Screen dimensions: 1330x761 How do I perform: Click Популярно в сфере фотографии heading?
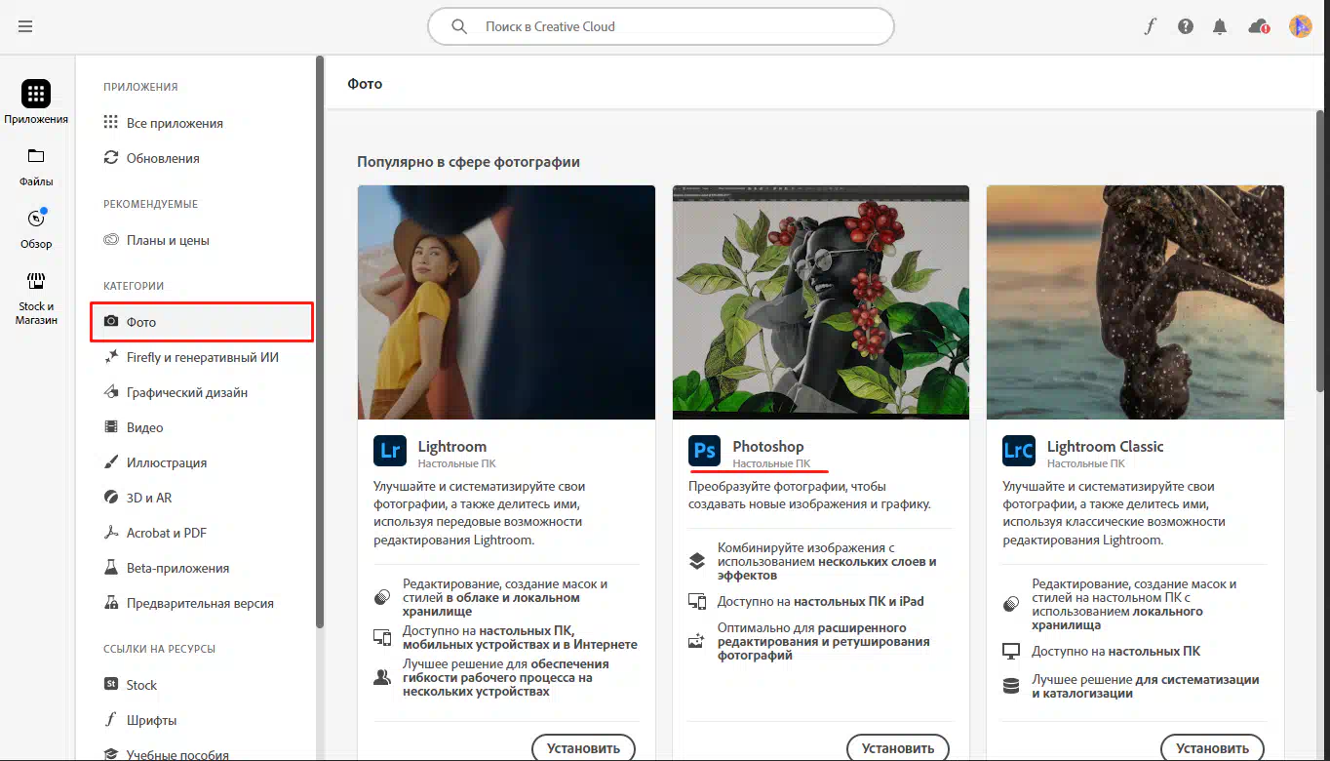tap(468, 162)
